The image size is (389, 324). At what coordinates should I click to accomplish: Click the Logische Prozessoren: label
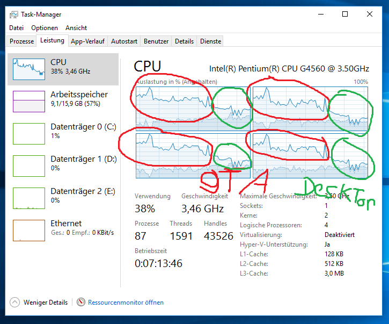click(270, 225)
